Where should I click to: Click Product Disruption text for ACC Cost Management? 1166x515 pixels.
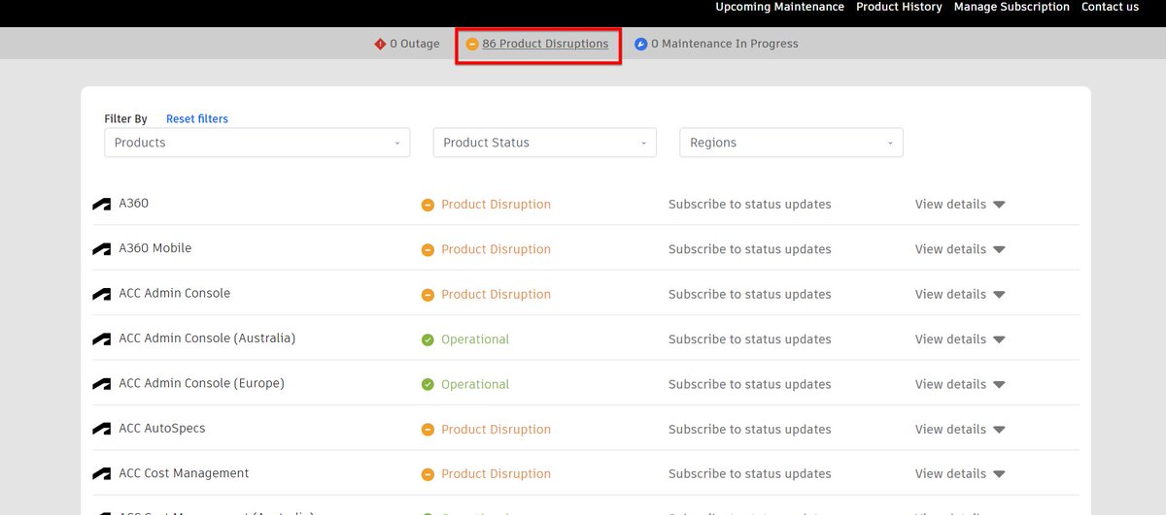click(496, 474)
